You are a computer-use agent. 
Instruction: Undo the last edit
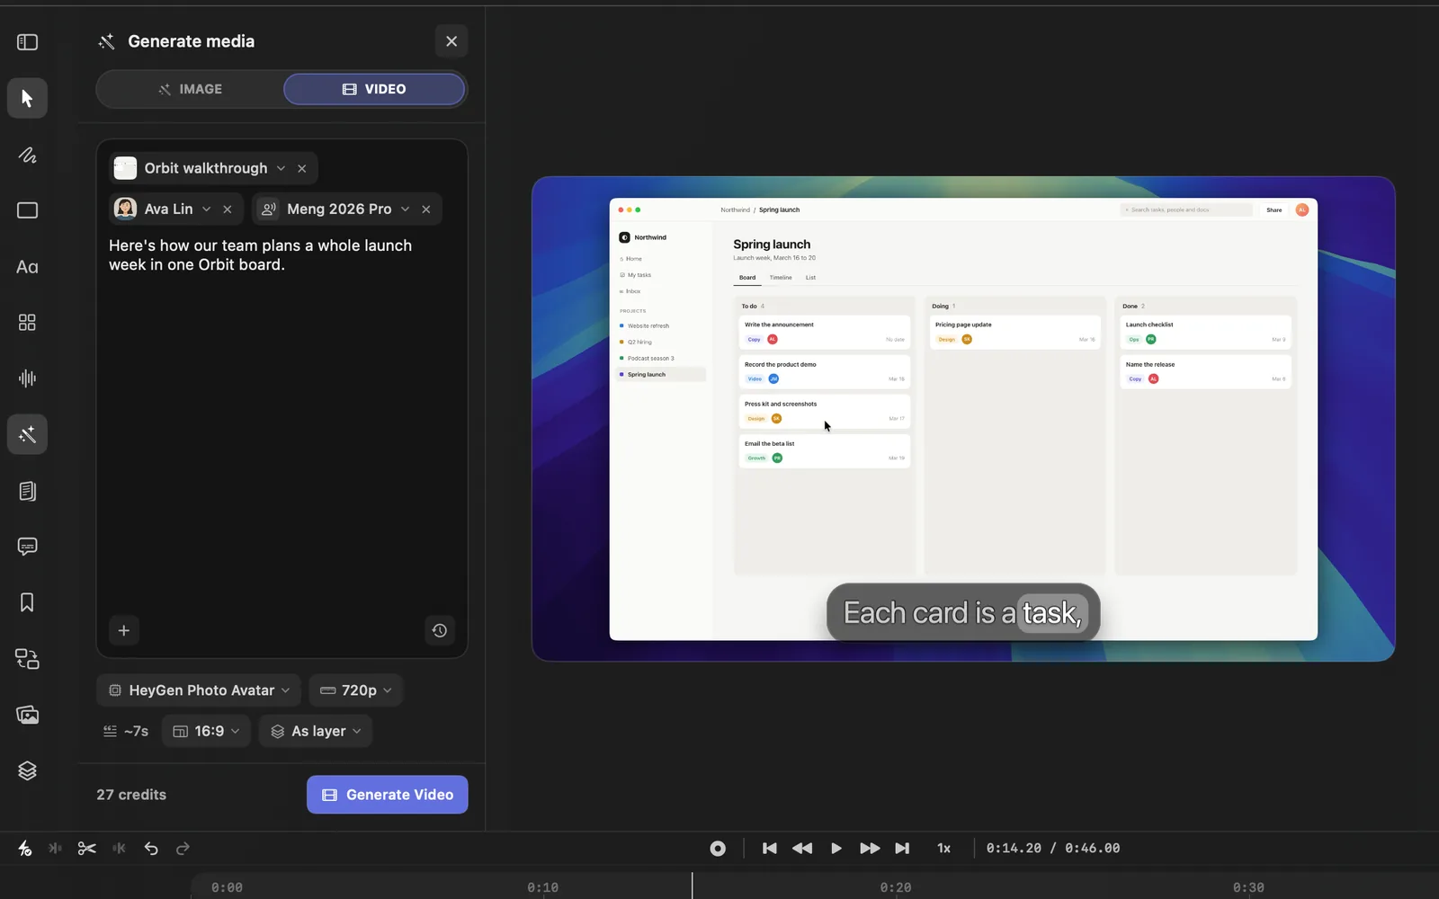click(151, 848)
